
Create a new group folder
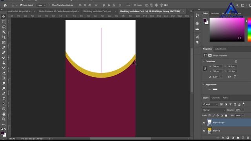pos(238,138)
